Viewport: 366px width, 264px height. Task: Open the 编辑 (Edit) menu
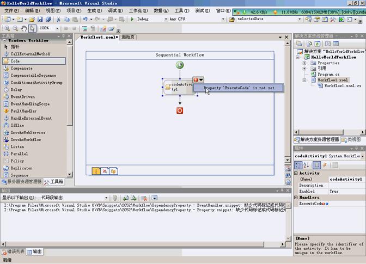click(32, 11)
